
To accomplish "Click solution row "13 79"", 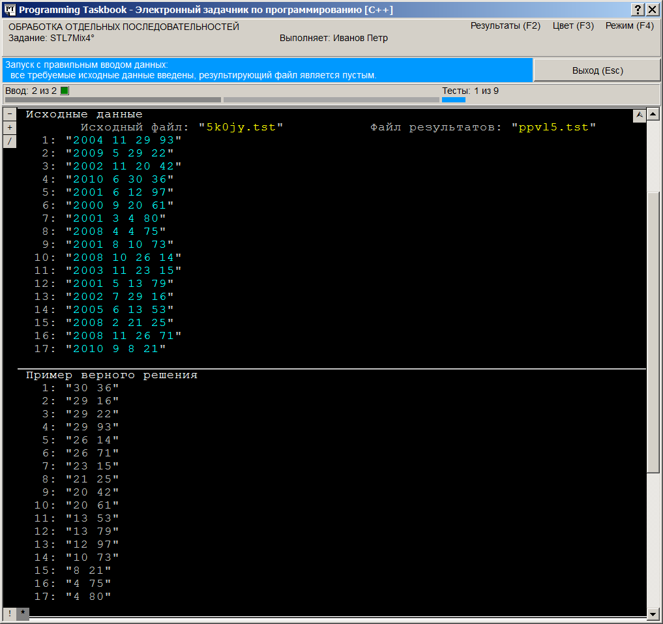I will point(92,531).
